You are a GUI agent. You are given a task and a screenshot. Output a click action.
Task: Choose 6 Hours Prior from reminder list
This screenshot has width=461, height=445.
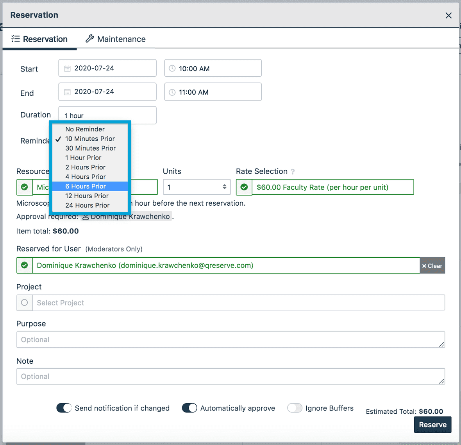86,187
